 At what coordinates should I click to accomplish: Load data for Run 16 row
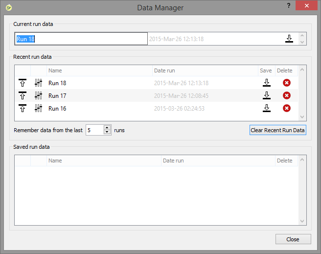pos(23,108)
